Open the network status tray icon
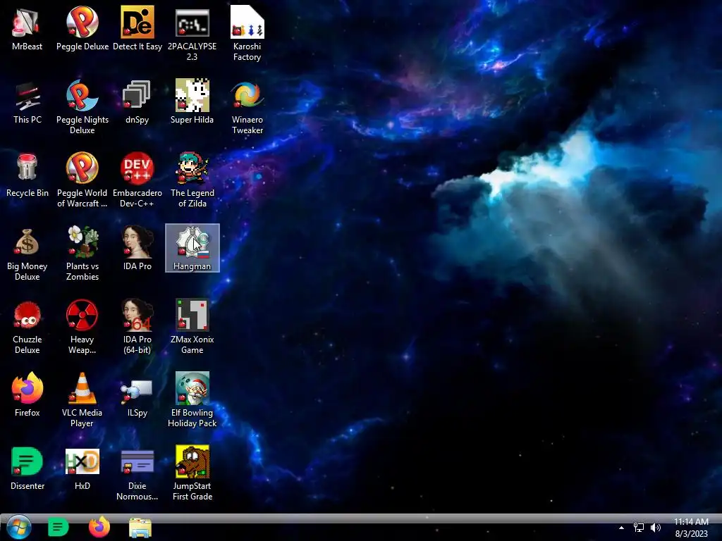This screenshot has height=541, width=722. coord(639,528)
